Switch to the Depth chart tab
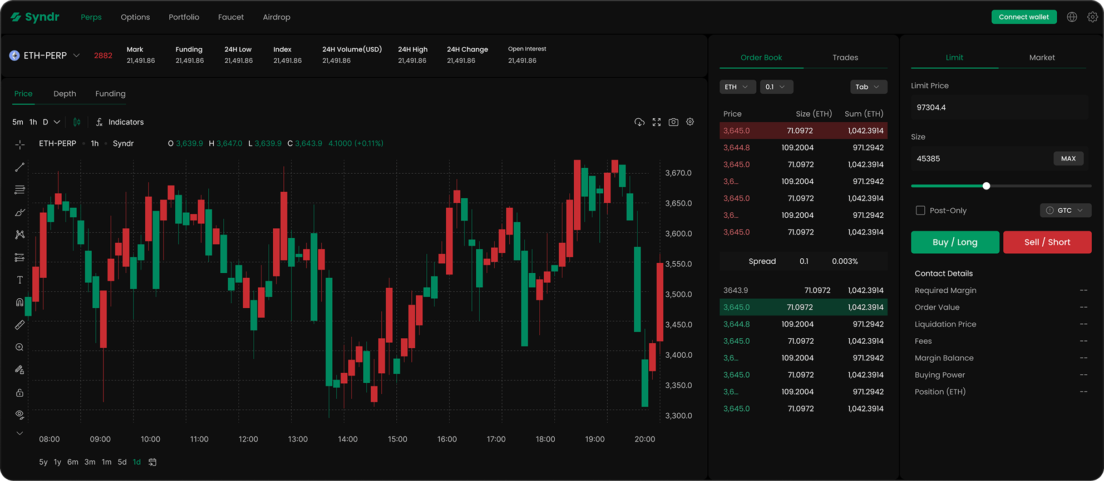 65,94
